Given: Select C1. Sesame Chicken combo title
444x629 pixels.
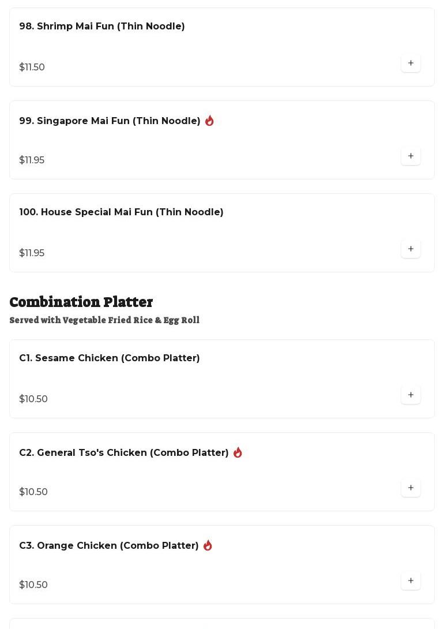Looking at the screenshot, I should 110,358.
